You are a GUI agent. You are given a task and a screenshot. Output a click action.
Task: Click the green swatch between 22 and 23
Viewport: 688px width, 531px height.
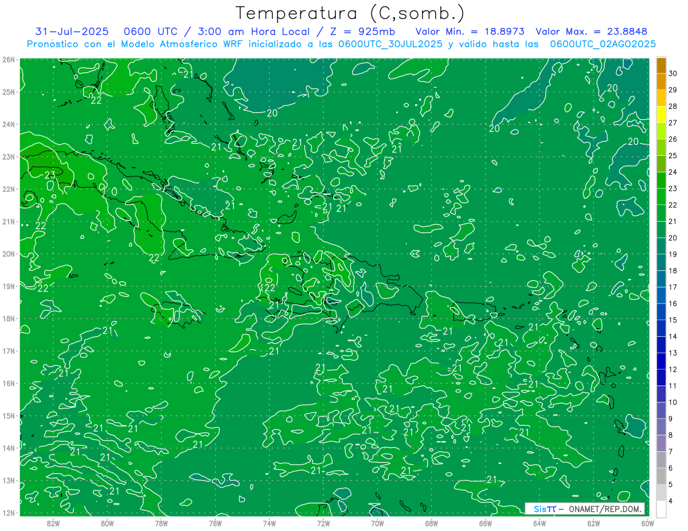click(661, 197)
